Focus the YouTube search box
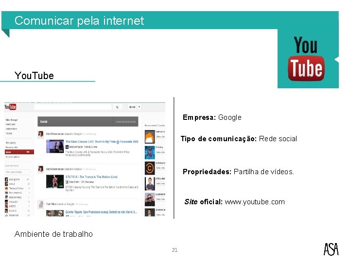Image resolution: width=350 pixels, height=262 pixels. tap(73, 107)
